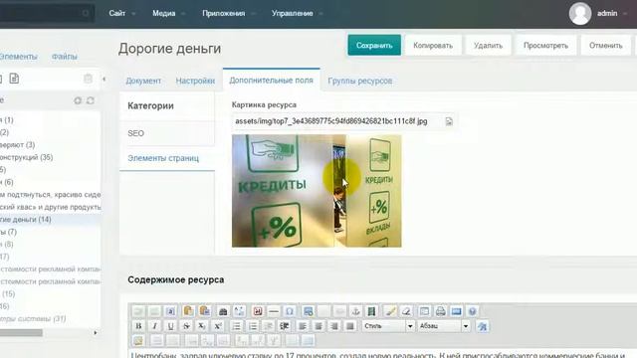Click the Сохранить button
637x358 pixels.
click(374, 46)
